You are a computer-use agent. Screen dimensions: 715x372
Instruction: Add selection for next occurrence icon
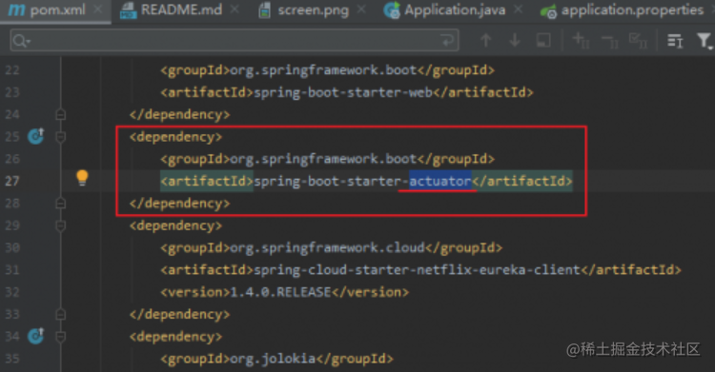581,41
